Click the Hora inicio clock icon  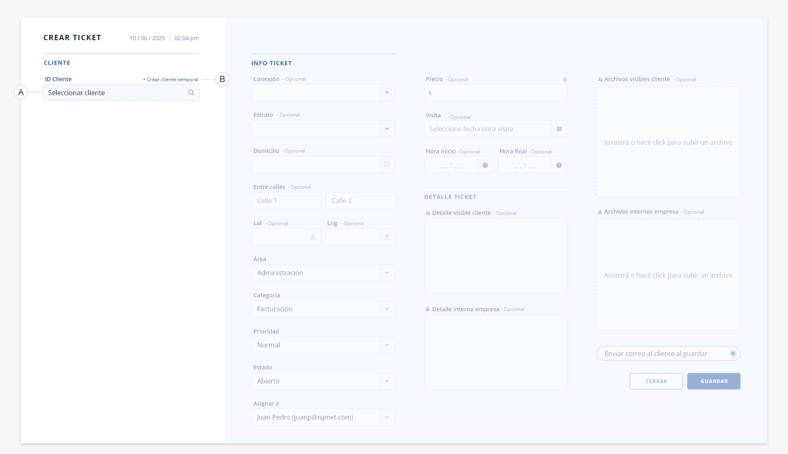tap(485, 165)
